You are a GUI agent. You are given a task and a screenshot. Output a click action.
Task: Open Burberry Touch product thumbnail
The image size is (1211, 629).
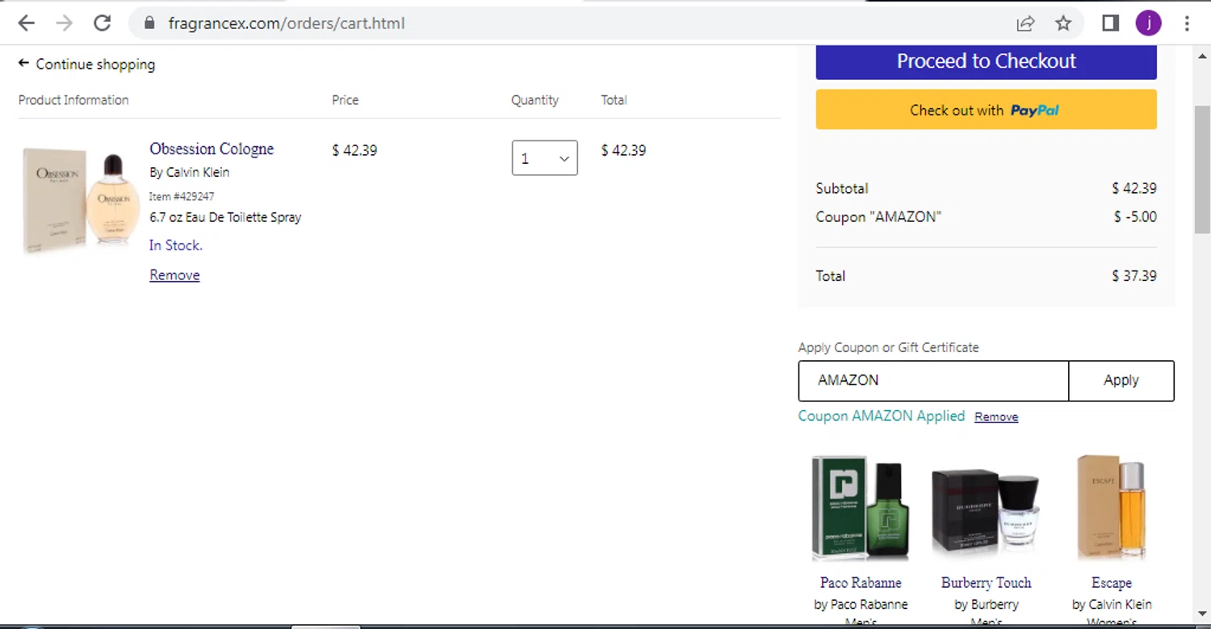coord(986,510)
